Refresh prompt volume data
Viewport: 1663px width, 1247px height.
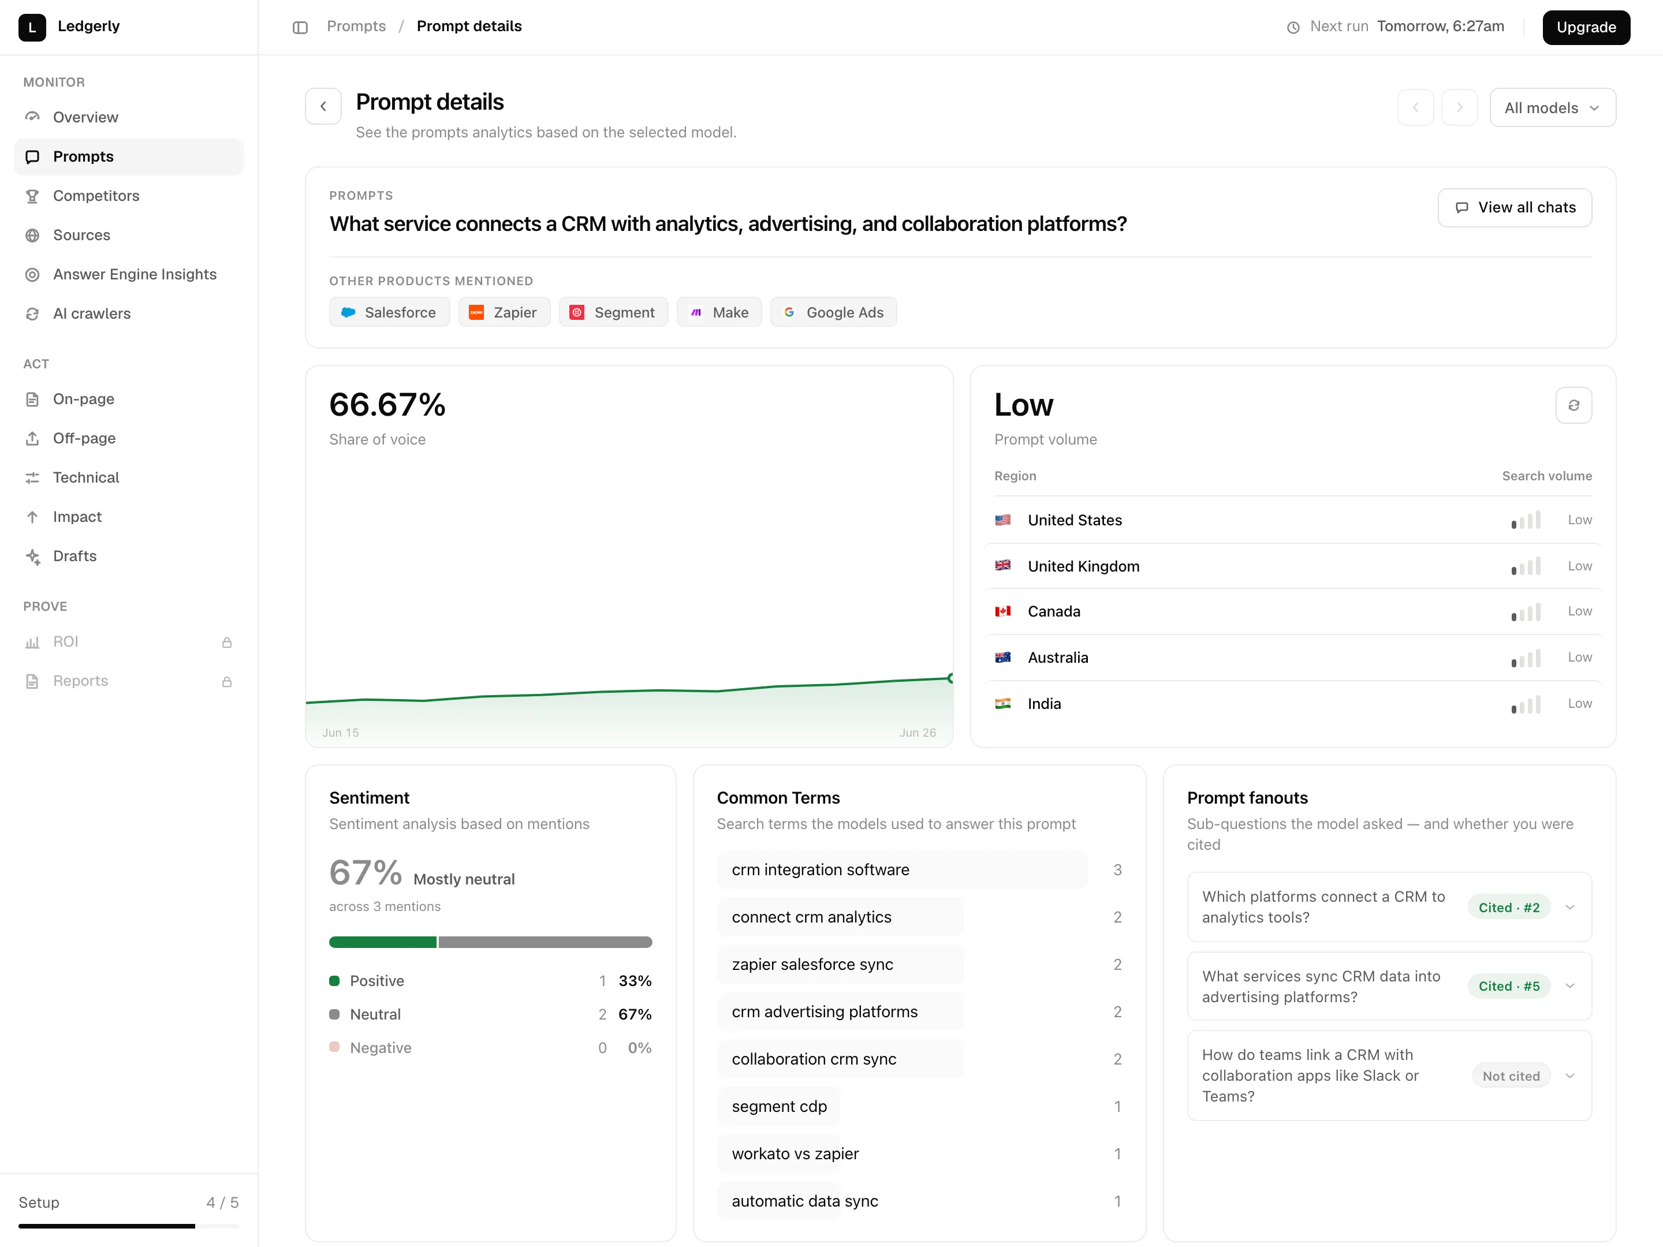pos(1573,405)
